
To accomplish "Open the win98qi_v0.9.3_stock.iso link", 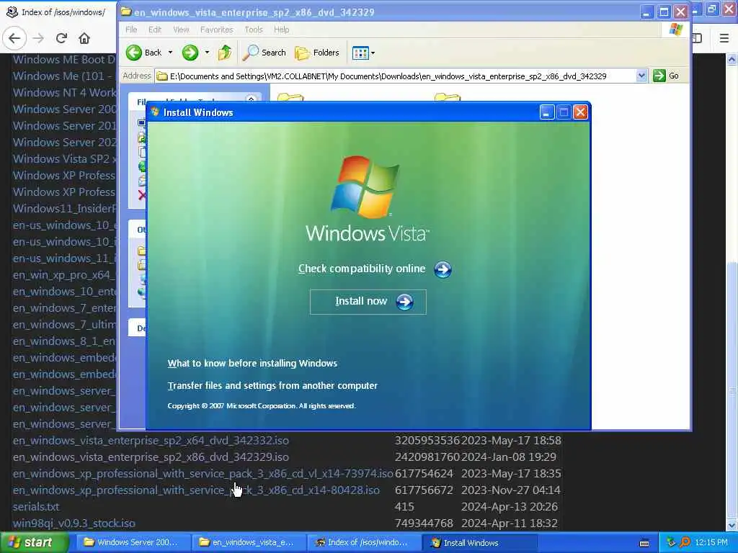I will point(74,523).
